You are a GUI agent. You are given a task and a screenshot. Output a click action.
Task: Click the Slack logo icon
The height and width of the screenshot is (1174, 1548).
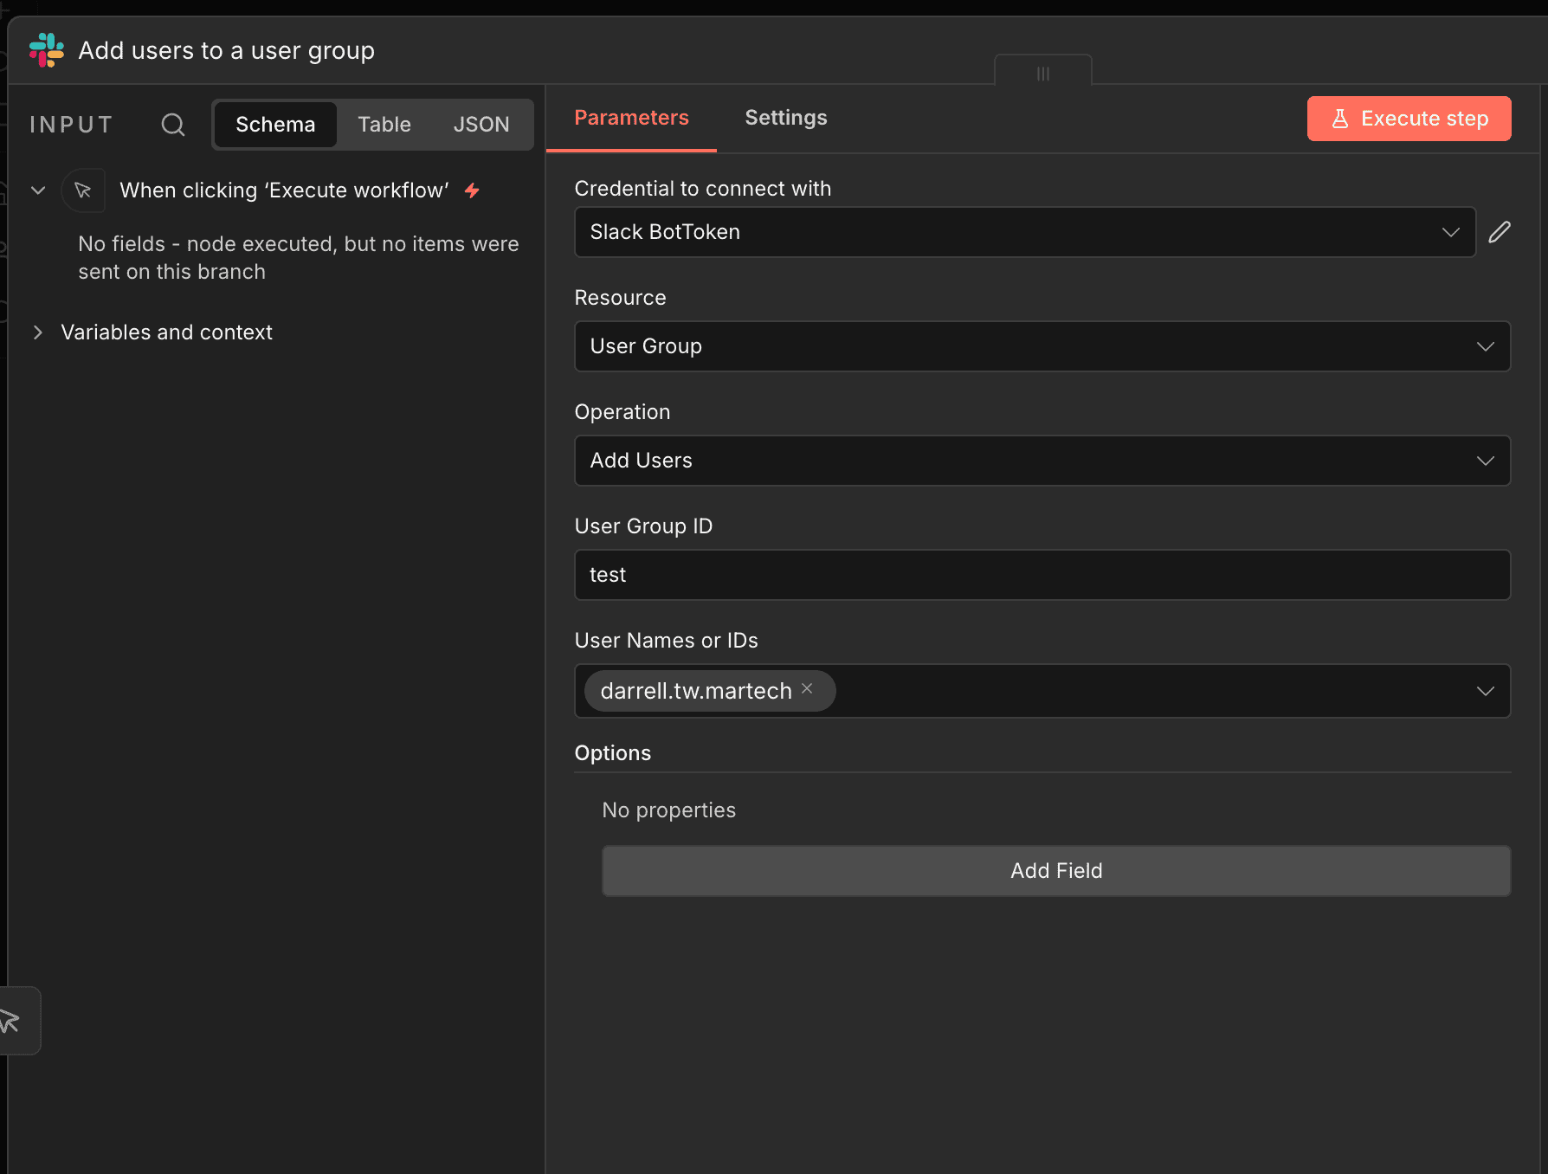(x=47, y=50)
